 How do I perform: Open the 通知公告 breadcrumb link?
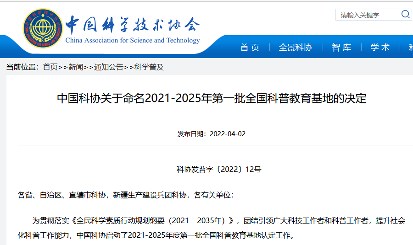tap(109, 67)
